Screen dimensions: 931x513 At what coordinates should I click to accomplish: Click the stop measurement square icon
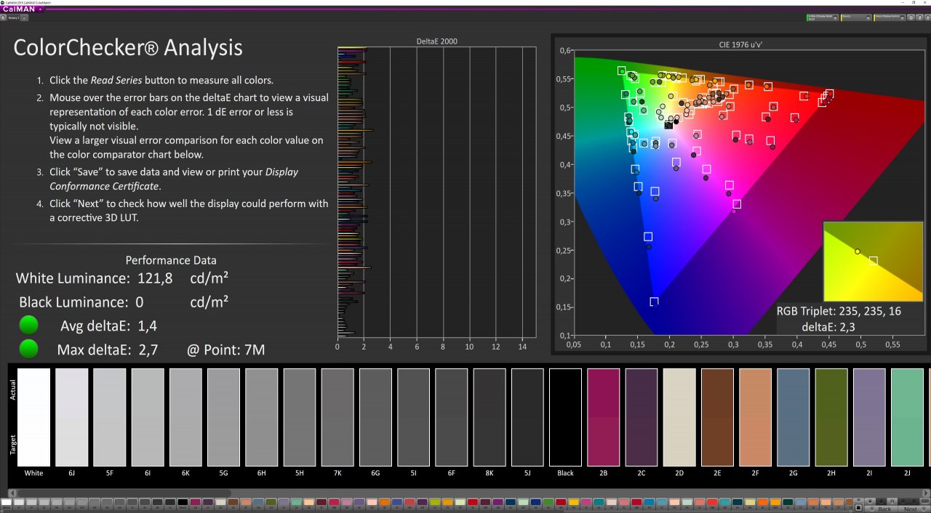858,507
